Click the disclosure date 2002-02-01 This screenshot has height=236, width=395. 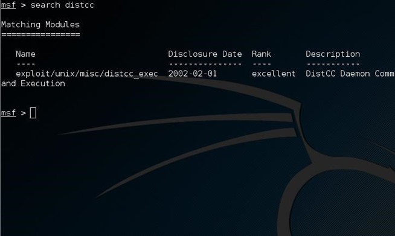pos(193,74)
